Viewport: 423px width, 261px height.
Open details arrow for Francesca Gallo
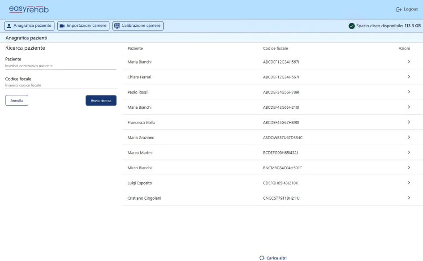point(409,122)
